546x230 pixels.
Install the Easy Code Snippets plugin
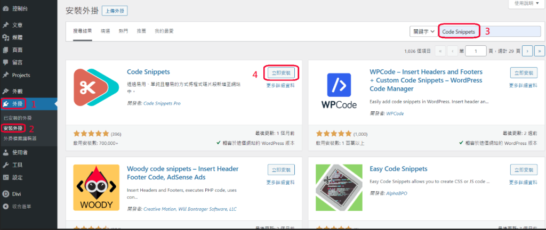click(524, 169)
